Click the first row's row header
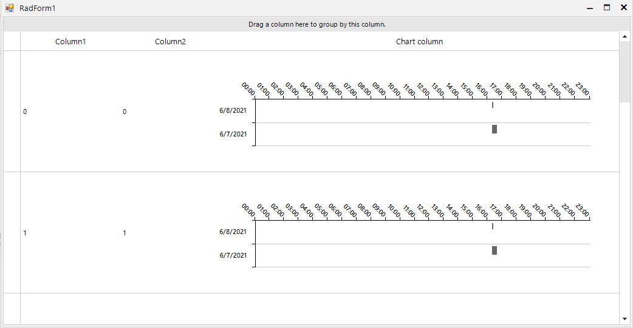Screen dimensions: 633x328 tap(12, 112)
